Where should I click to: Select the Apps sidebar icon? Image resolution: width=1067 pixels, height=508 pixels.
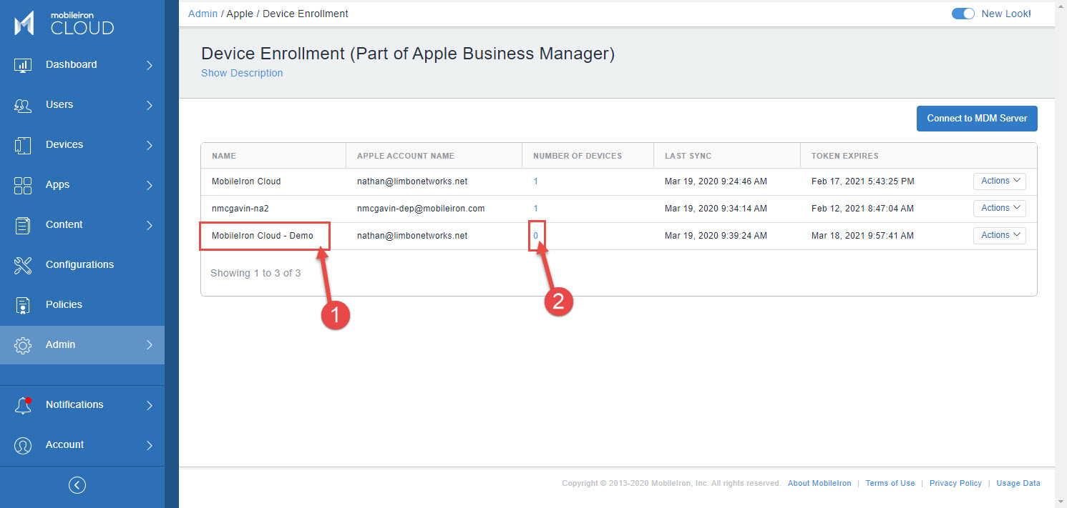click(x=22, y=184)
